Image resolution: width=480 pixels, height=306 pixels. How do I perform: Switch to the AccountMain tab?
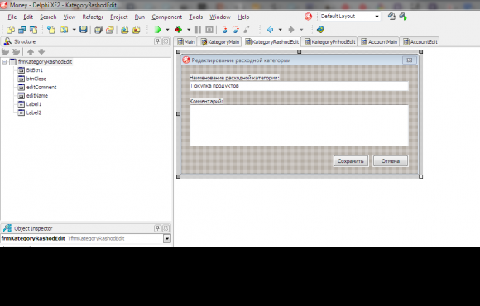click(379, 42)
